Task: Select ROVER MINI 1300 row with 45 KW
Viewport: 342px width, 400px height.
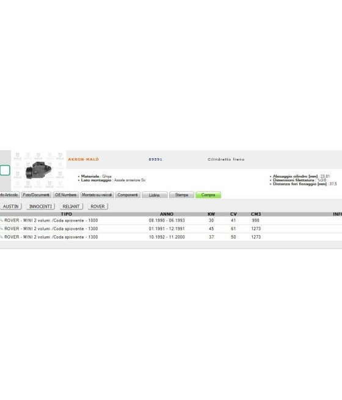Action: tap(171, 228)
